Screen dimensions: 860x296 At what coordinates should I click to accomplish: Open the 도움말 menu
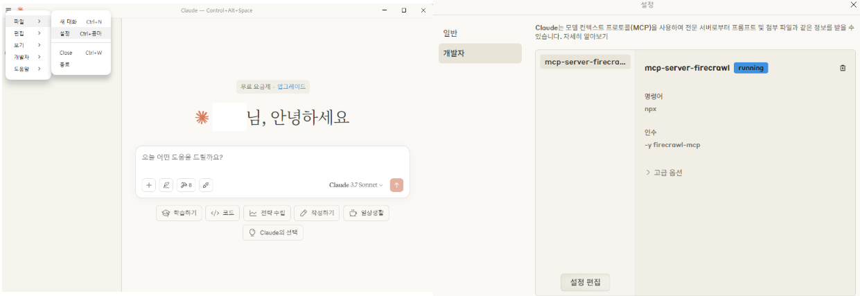28,69
